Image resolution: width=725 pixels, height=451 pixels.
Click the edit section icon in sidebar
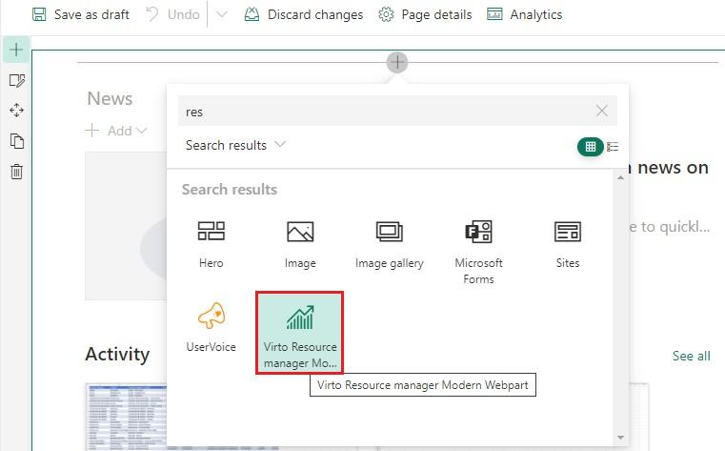[x=16, y=80]
